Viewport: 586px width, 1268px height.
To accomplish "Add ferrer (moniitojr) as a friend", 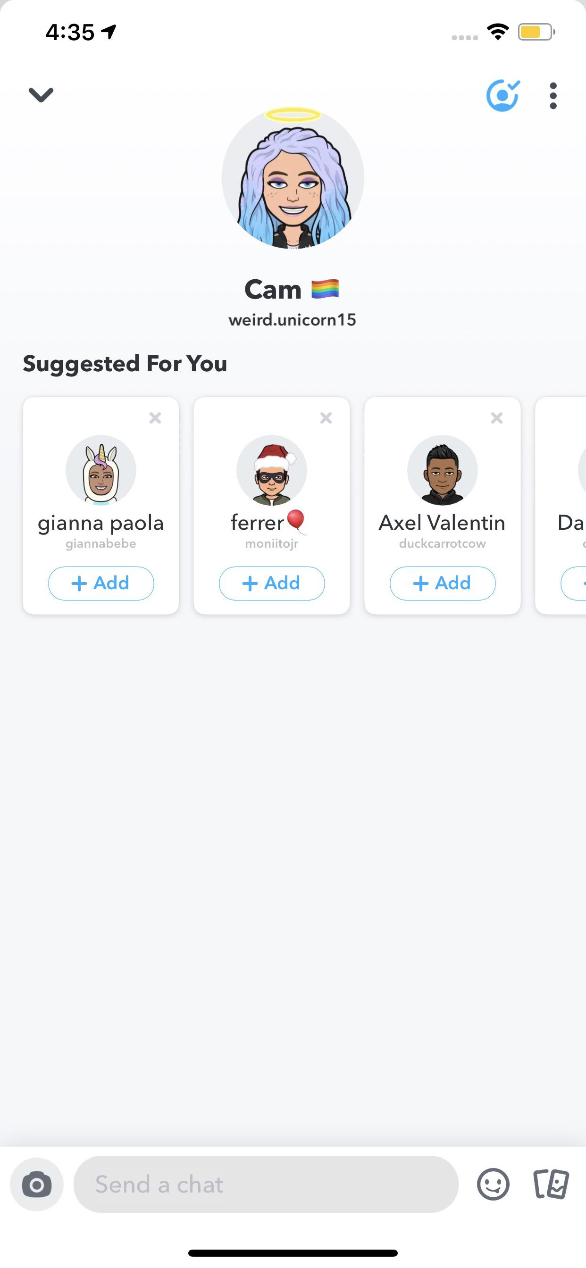I will tap(272, 584).
